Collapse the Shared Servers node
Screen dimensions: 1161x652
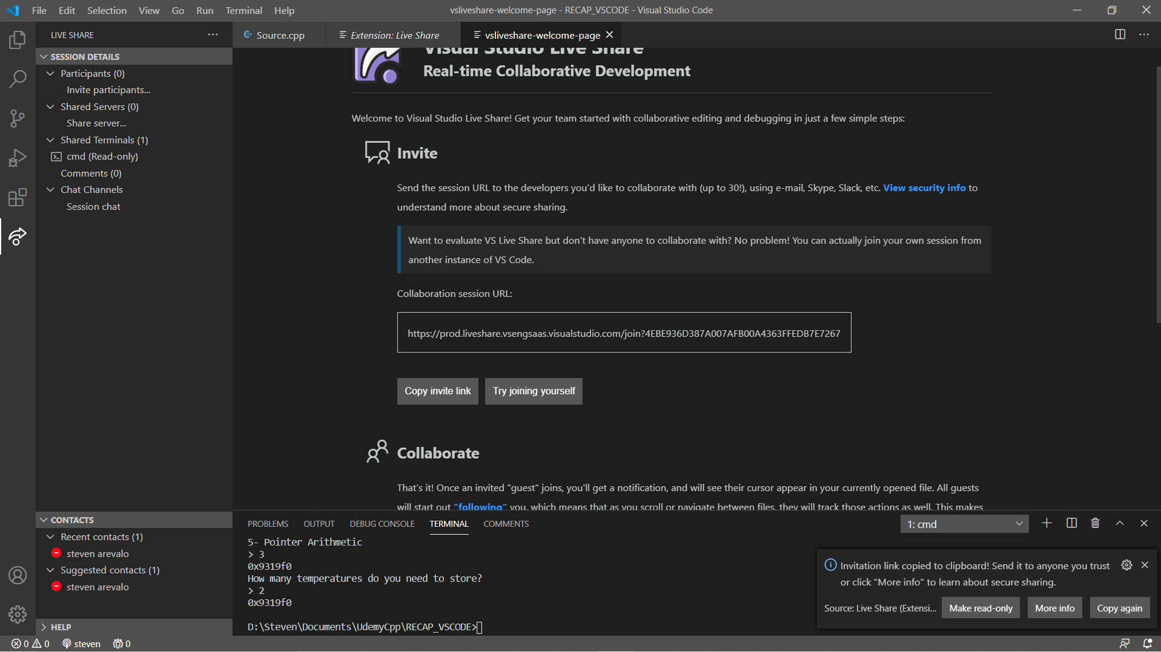(50, 107)
